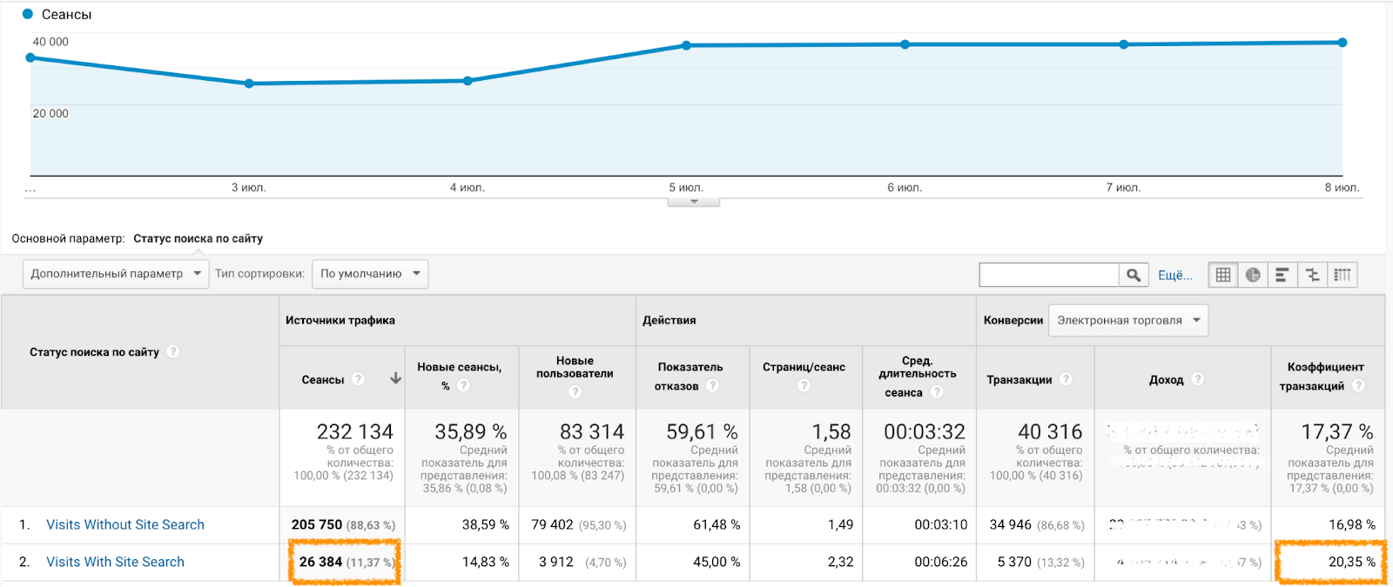This screenshot has height=587, width=1393.
Task: Click help icon next to Доход header
Action: coord(1198,379)
